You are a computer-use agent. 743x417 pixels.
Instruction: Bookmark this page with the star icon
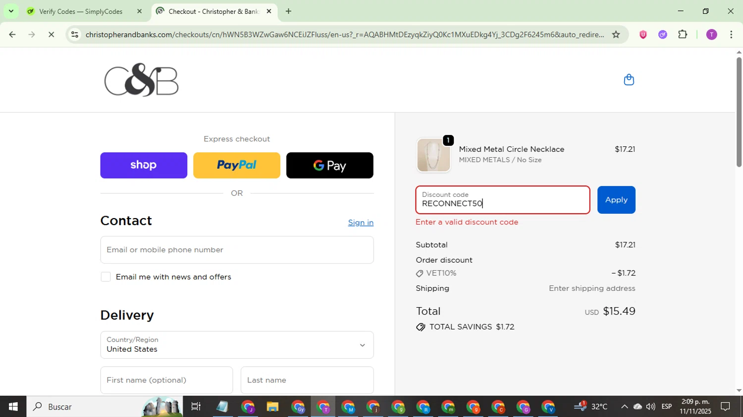click(616, 35)
